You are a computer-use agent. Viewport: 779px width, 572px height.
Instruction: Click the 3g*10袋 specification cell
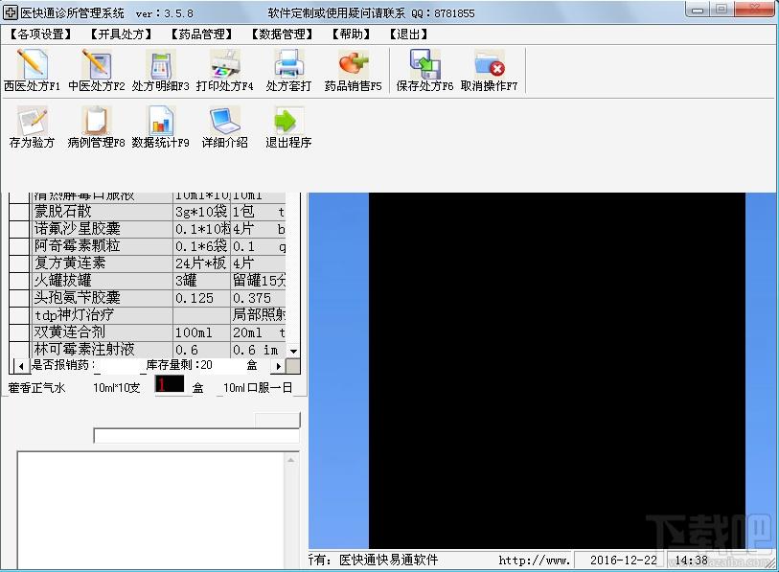click(202, 212)
